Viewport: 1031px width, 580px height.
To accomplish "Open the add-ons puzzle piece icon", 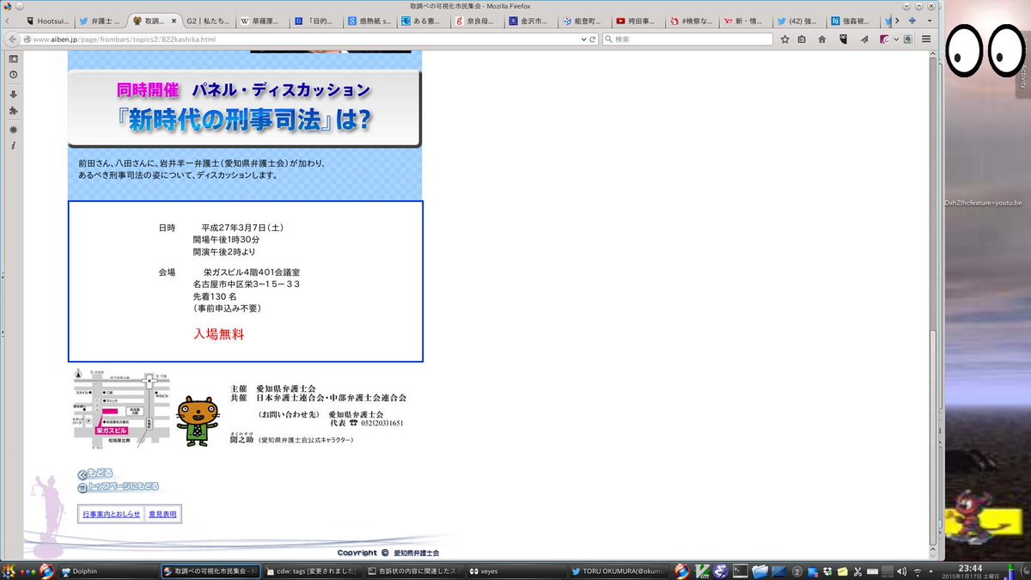I will tap(13, 111).
